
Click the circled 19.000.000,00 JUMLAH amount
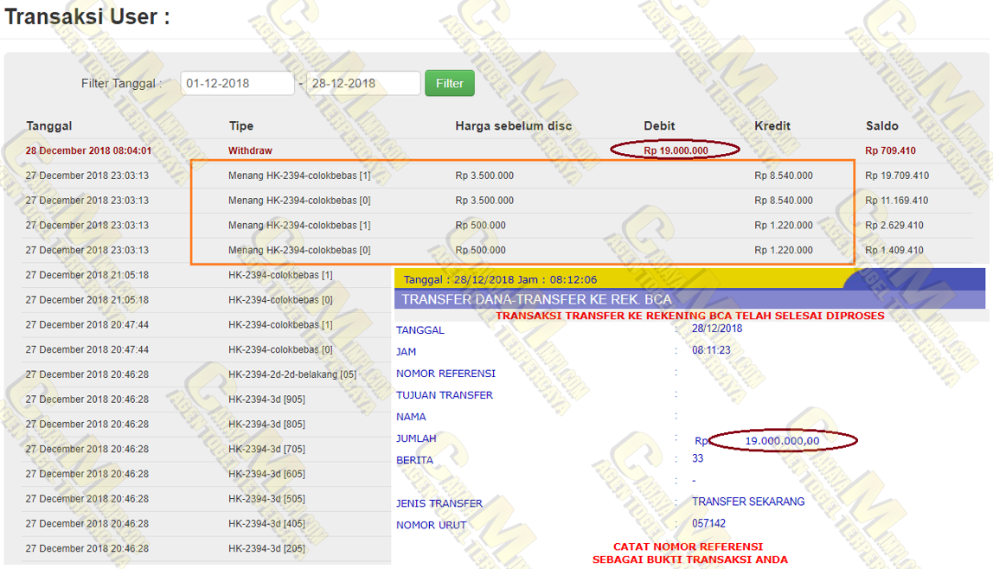click(x=781, y=441)
